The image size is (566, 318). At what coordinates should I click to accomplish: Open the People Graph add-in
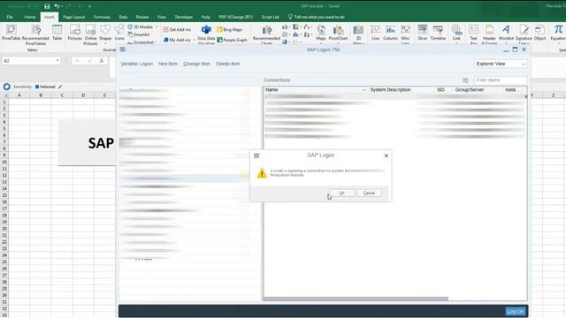point(232,40)
